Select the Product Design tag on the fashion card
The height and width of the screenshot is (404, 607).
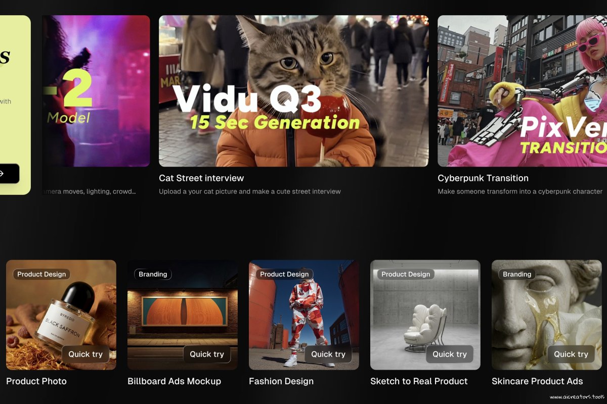coord(284,274)
